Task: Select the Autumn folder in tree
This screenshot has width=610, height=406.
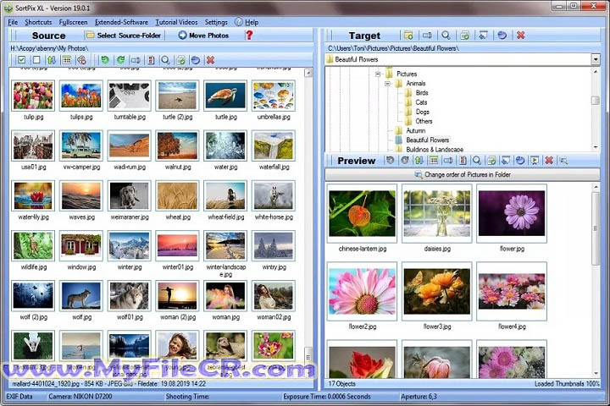Action: (x=416, y=130)
